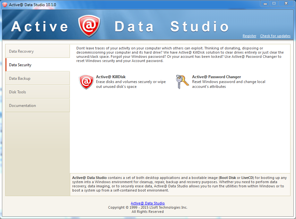Screen dimensions: 296x219
Task: Click the app icon in title bar
Action: [x=5, y=5]
